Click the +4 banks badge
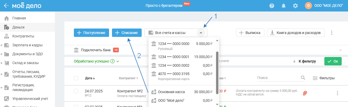The image size is (348, 107). (x=116, y=50)
